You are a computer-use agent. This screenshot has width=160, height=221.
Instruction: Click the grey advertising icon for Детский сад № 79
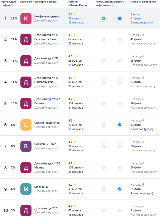(x=104, y=210)
